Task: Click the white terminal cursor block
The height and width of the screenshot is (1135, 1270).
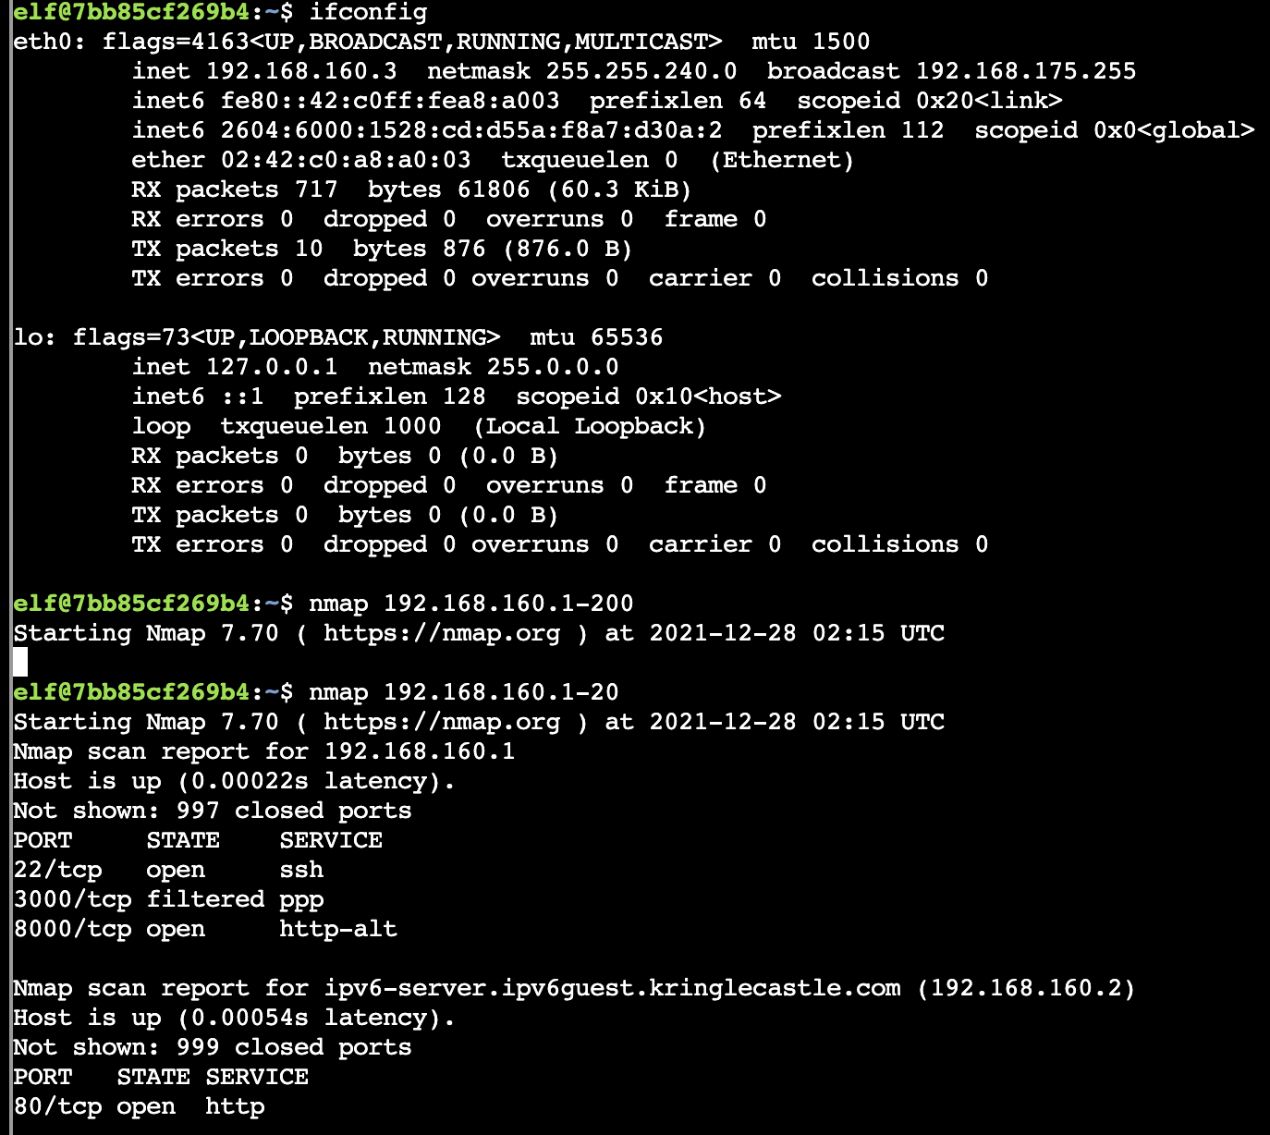Action: (x=20, y=662)
